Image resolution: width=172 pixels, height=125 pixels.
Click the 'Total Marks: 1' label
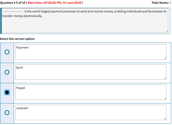161,3
